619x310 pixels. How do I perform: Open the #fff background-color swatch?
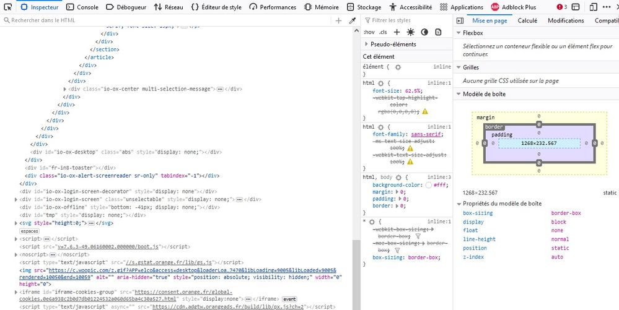(x=428, y=186)
